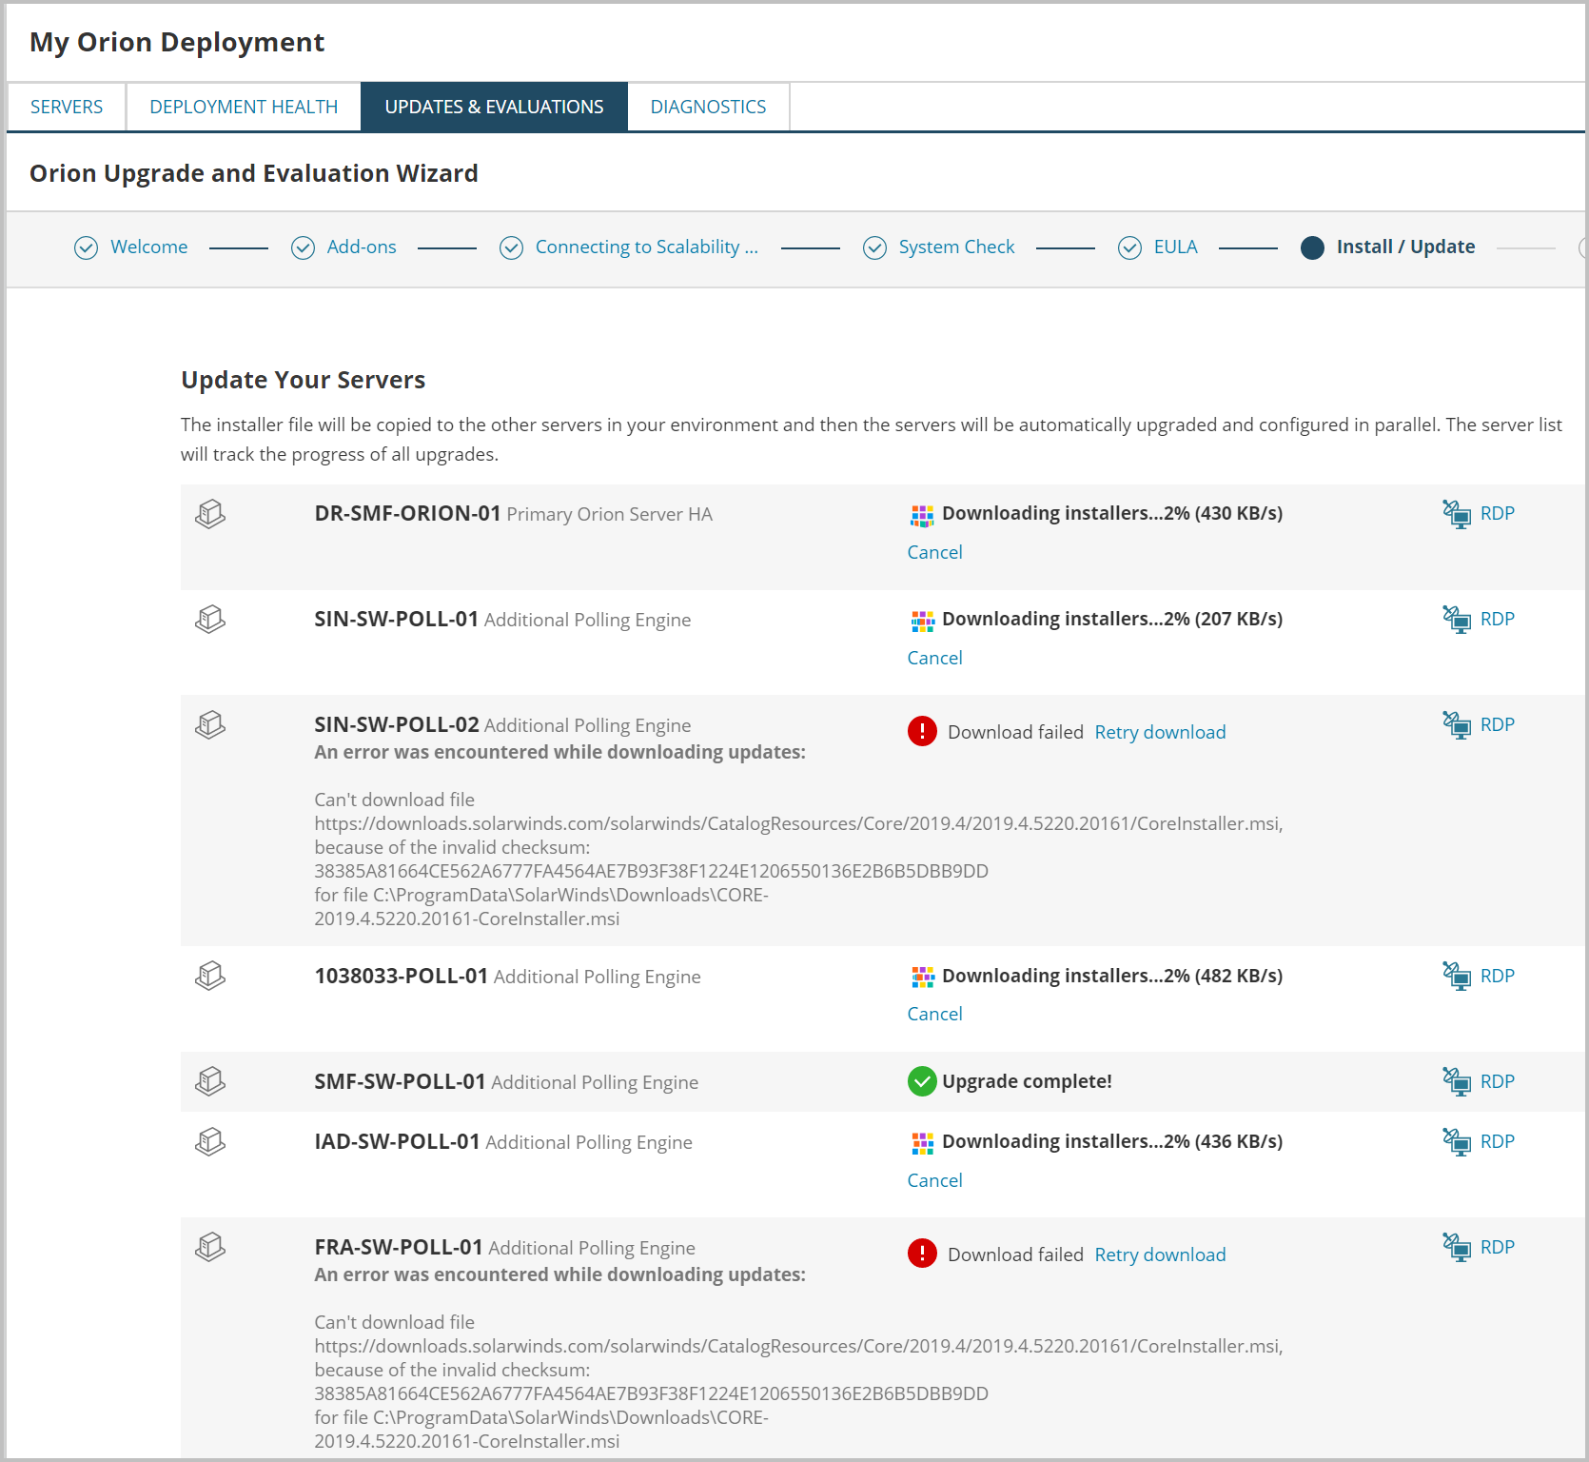Click the System Check checkmark icon

click(x=874, y=247)
